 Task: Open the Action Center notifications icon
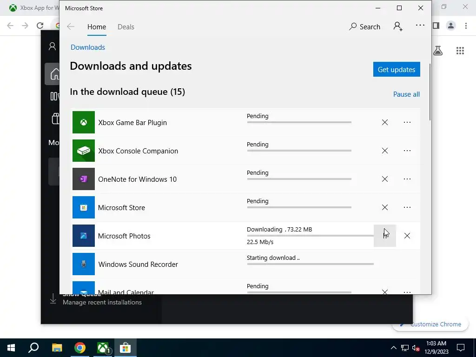coord(461,348)
